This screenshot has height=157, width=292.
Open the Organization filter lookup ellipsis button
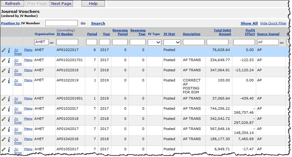[x=51, y=42]
